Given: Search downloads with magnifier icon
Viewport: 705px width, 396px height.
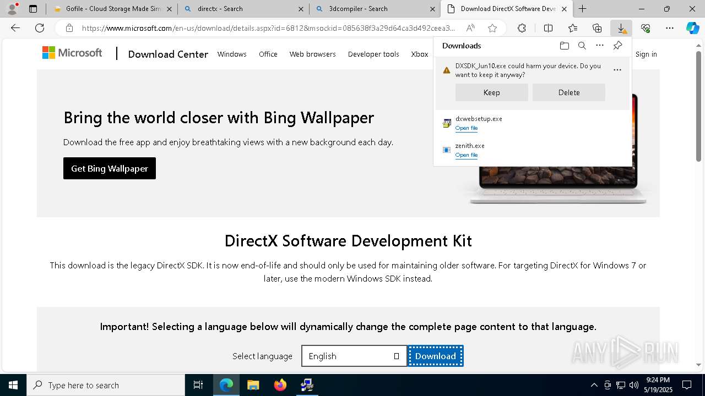Looking at the screenshot, I should point(582,46).
